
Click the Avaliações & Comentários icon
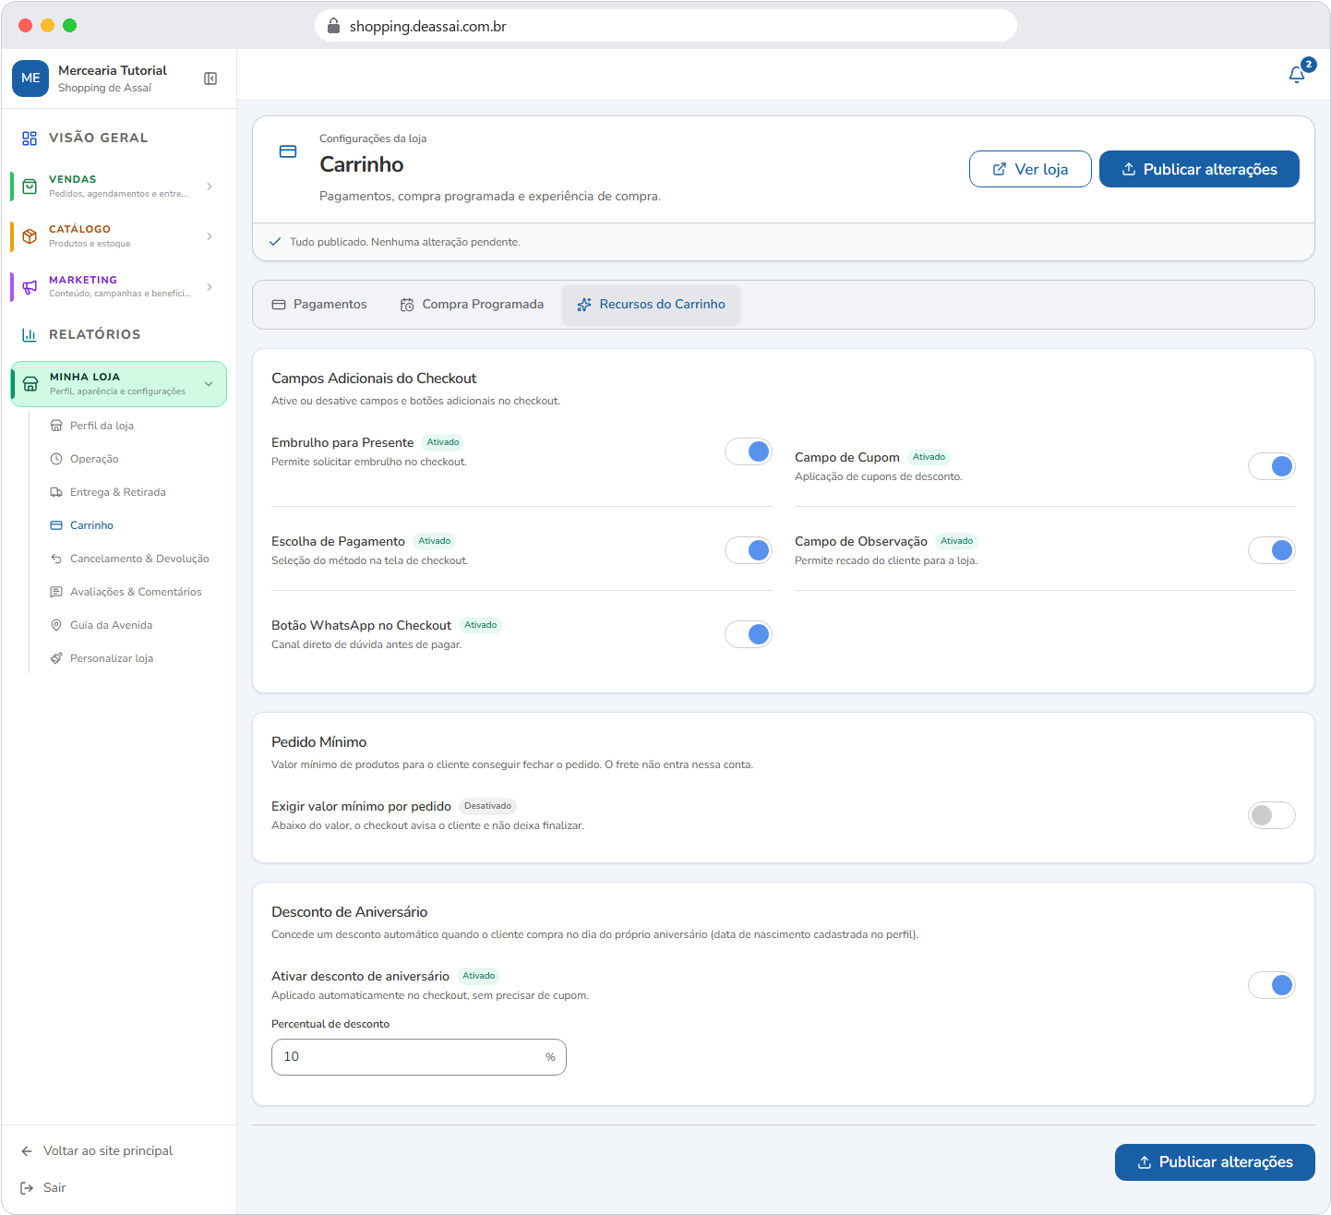pyautogui.click(x=56, y=592)
